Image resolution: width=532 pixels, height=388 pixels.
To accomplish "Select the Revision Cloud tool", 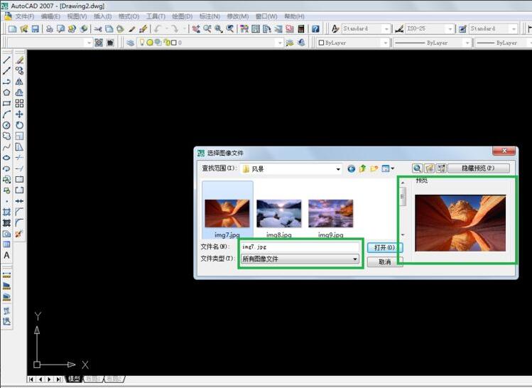I will (x=6, y=136).
